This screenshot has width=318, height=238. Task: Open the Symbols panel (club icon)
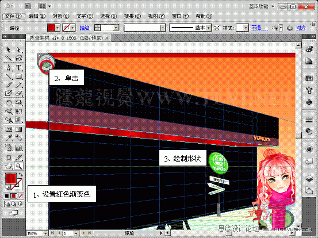[309, 102]
